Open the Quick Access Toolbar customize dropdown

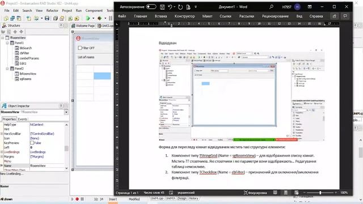coord(196,7)
